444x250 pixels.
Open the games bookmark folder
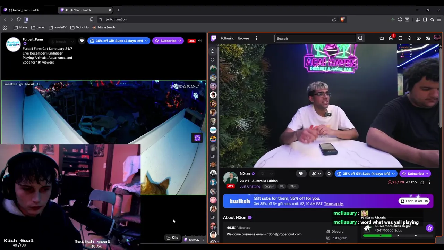click(38, 27)
